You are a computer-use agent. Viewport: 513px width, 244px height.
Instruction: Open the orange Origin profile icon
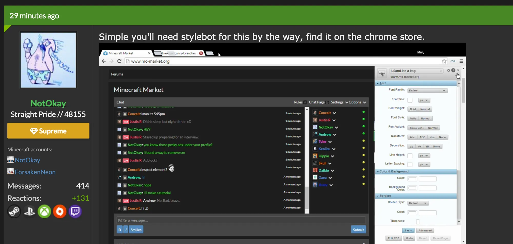pyautogui.click(x=60, y=211)
